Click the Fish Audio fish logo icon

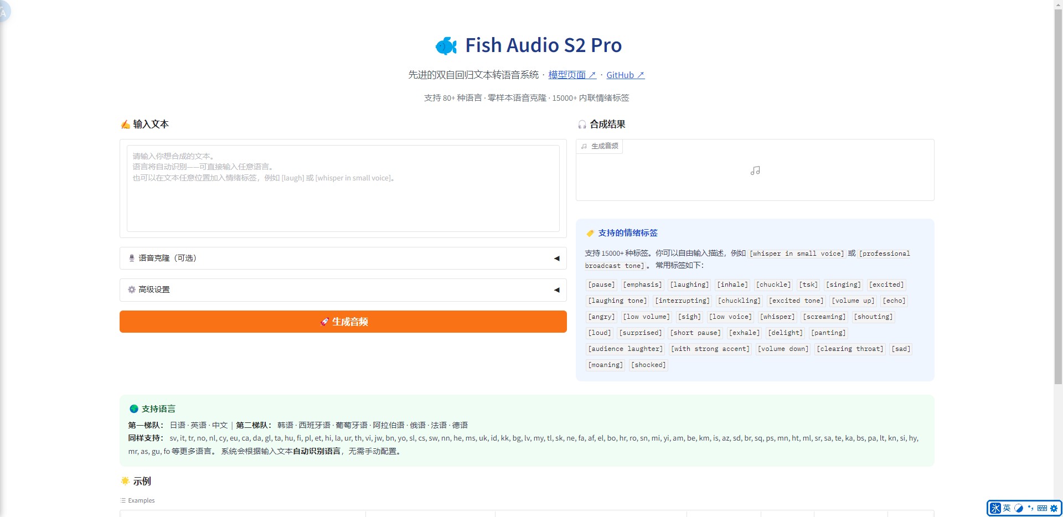(446, 45)
